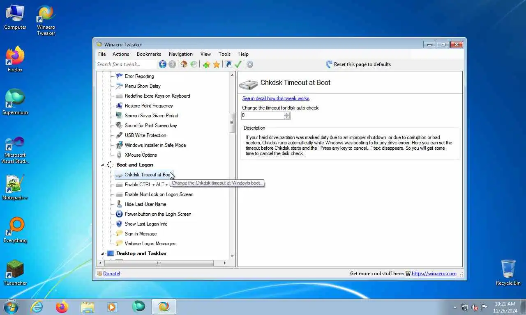Collapse the Desktop and Taskbar category
The height and width of the screenshot is (315, 526).
pos(102,253)
